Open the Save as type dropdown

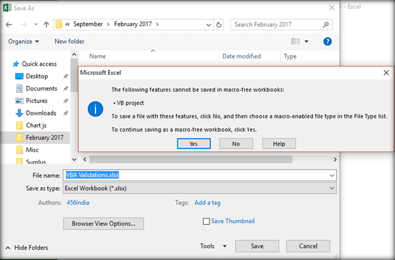coord(199,188)
